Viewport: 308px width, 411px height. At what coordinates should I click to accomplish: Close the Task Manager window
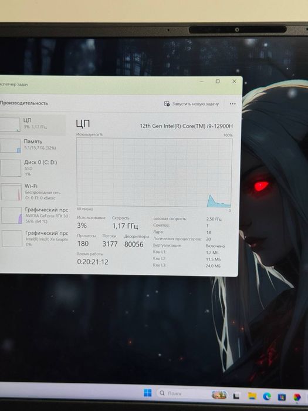pyautogui.click(x=234, y=82)
